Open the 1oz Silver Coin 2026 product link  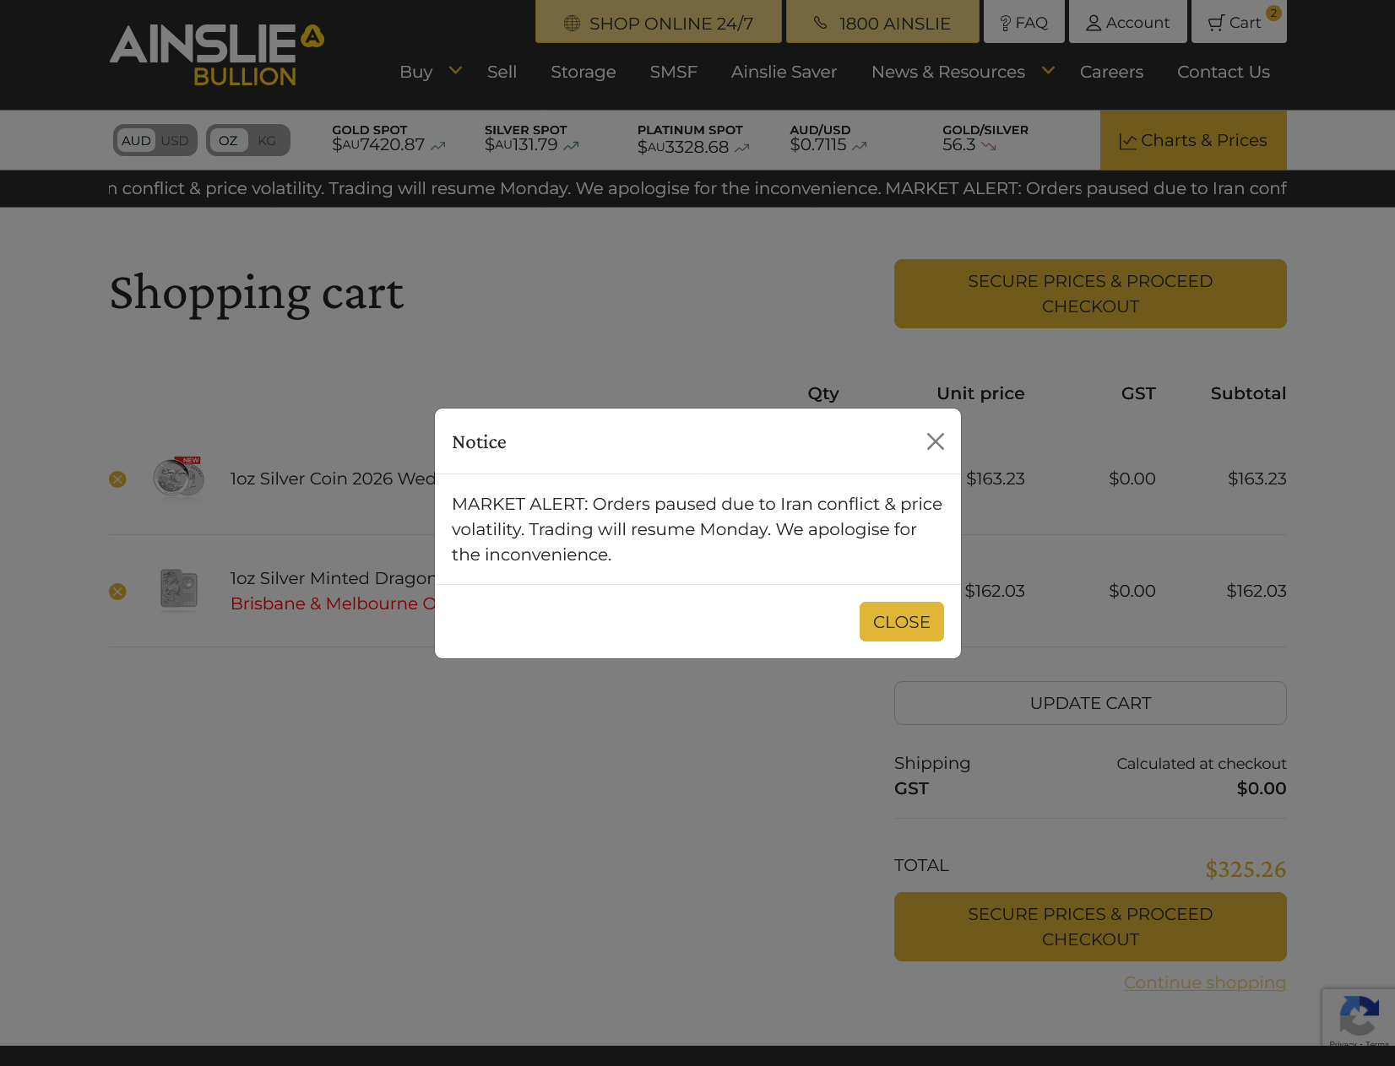point(333,479)
